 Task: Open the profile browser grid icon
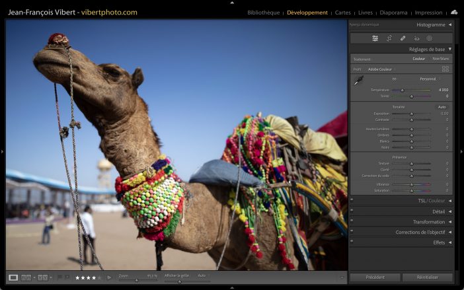[445, 69]
